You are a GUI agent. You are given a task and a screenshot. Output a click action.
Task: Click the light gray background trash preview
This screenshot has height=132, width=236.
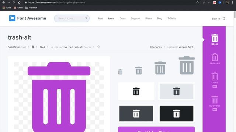(176, 91)
